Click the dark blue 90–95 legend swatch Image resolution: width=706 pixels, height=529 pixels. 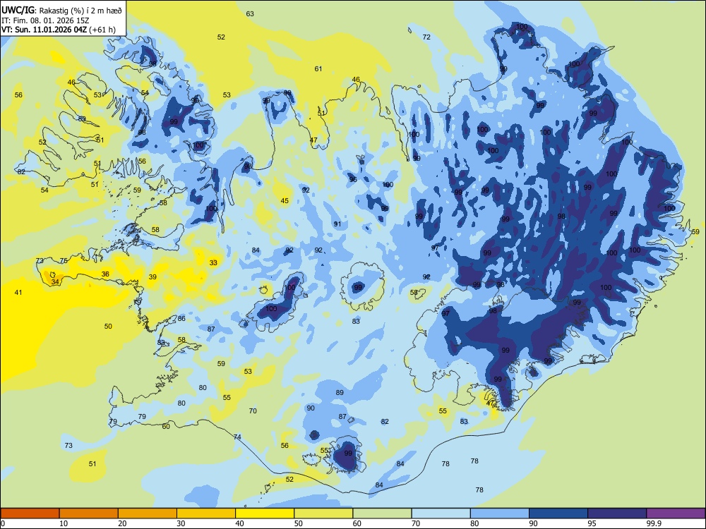point(558,513)
